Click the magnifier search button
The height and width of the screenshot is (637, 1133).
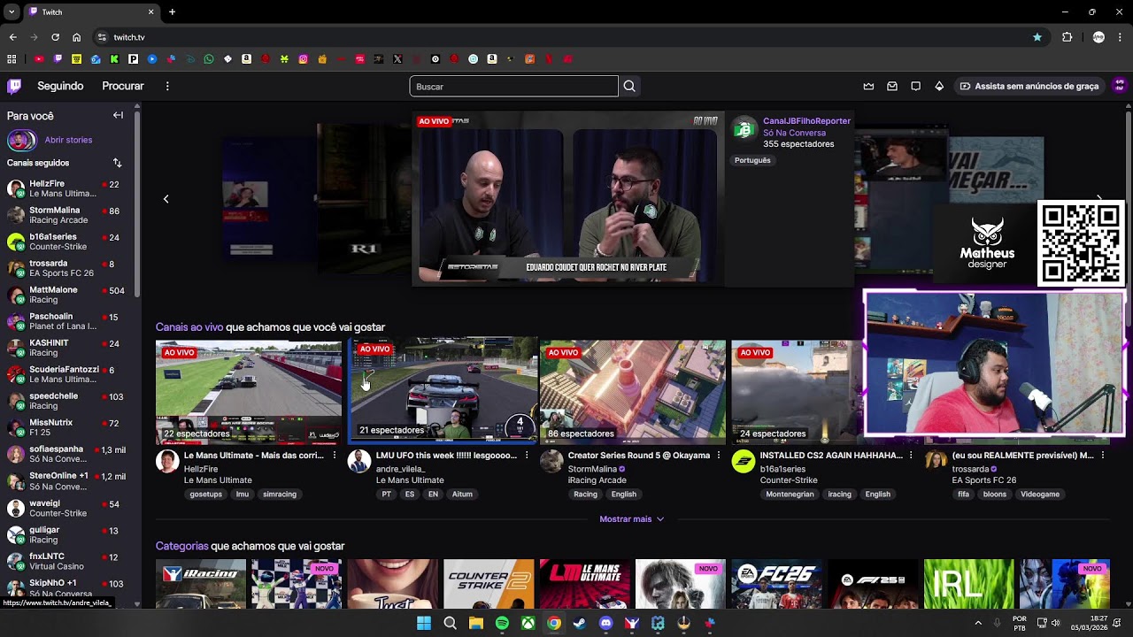point(629,86)
